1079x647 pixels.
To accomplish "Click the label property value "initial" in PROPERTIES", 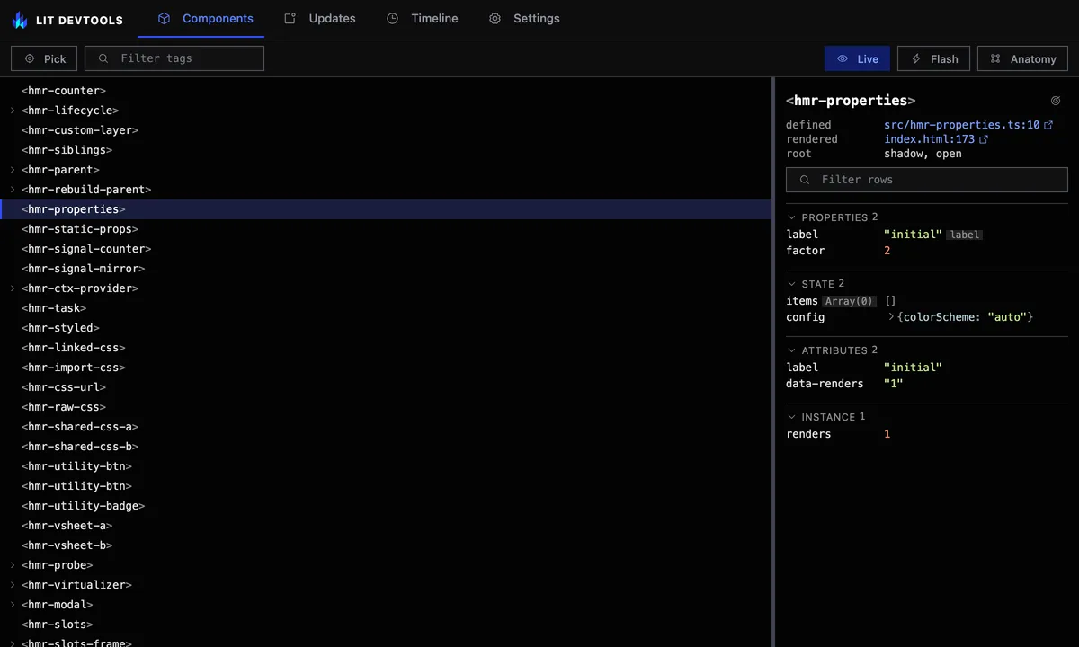I will pos(913,235).
